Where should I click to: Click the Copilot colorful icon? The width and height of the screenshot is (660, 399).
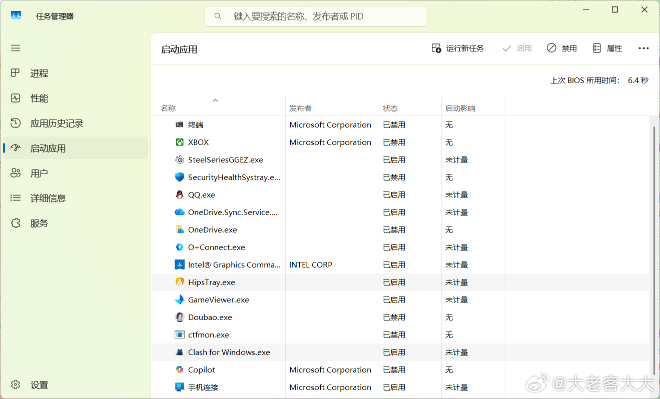[180, 369]
